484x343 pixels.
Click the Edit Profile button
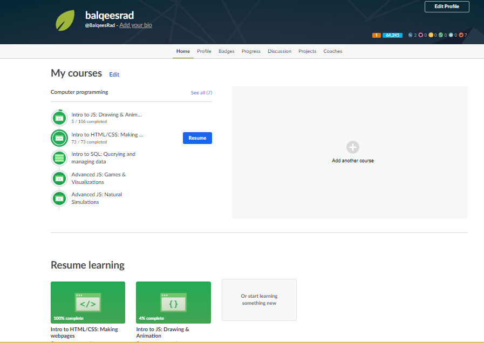pyautogui.click(x=447, y=6)
